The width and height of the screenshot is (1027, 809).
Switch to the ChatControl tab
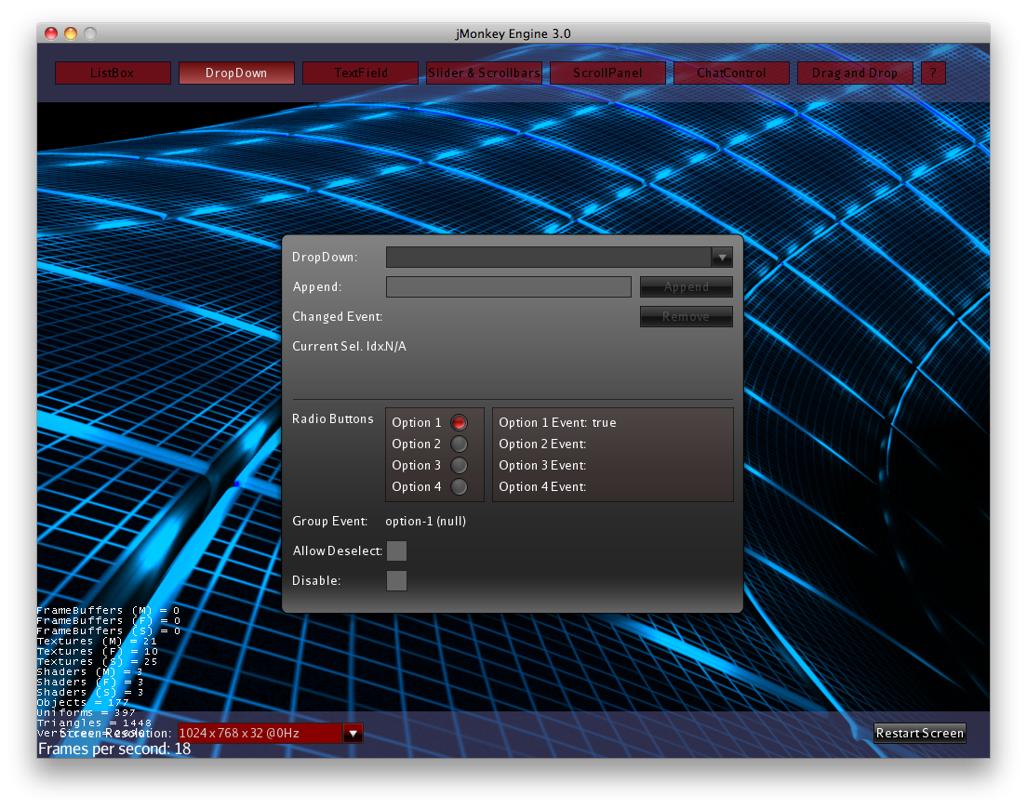pos(731,73)
